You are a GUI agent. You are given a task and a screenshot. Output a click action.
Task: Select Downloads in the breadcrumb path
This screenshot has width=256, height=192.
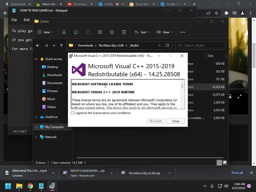coord(85,45)
